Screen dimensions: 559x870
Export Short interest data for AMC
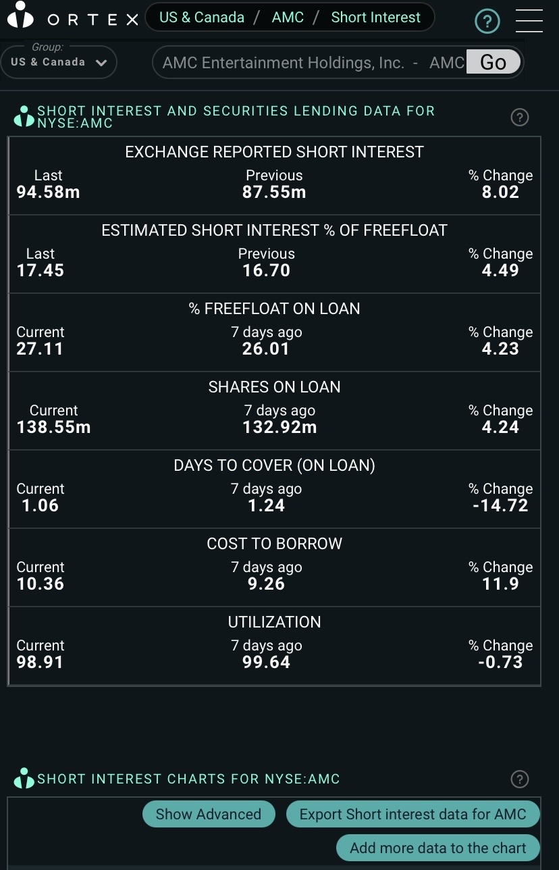412,814
